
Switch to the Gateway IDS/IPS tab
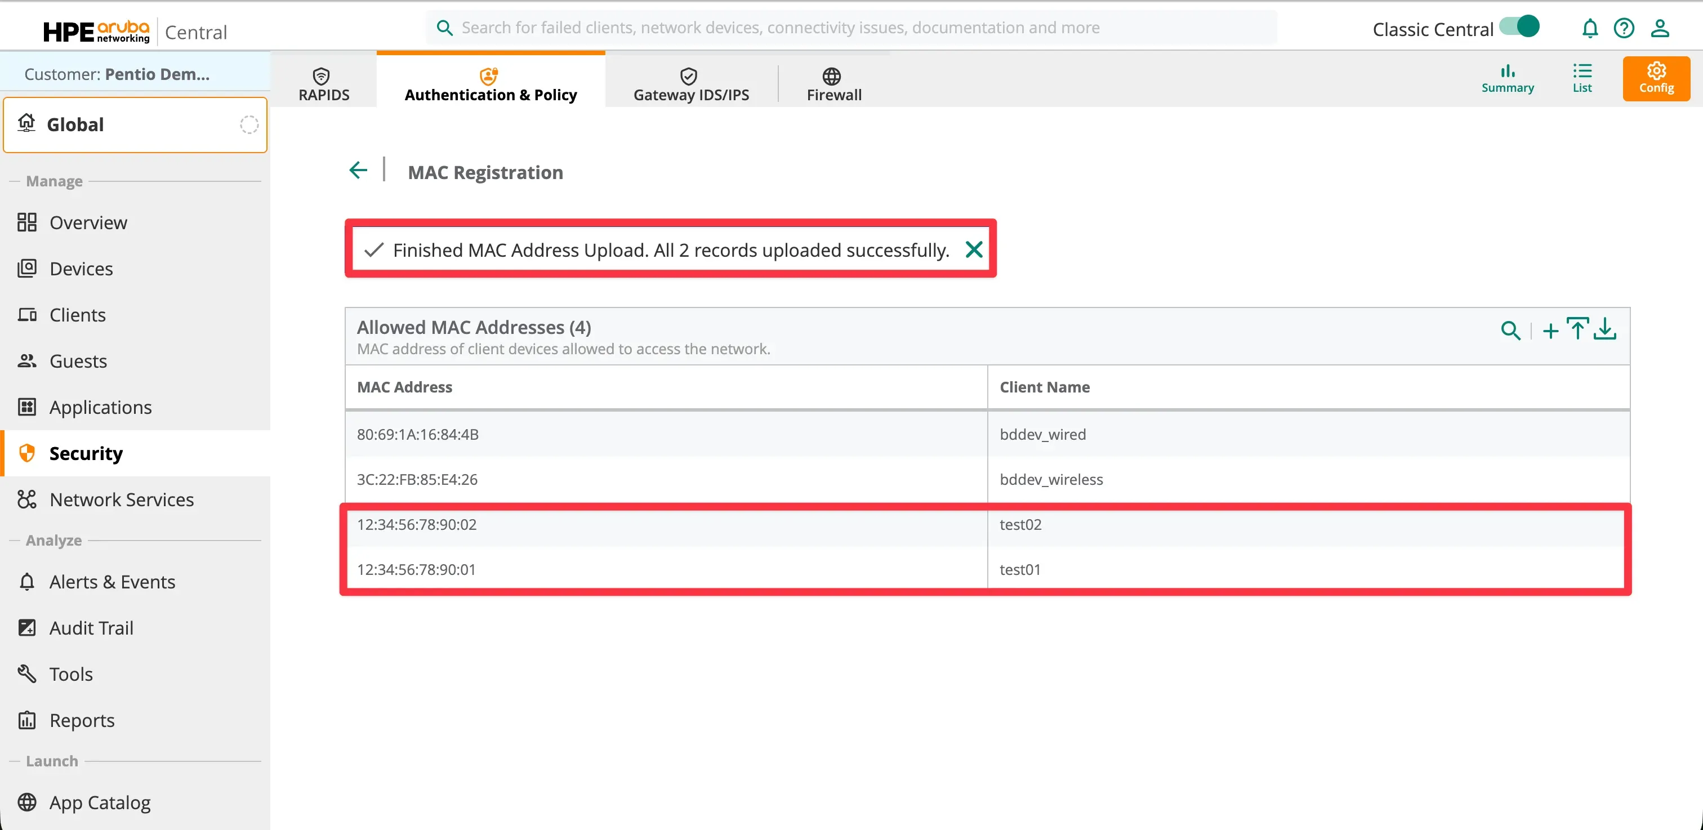click(691, 84)
